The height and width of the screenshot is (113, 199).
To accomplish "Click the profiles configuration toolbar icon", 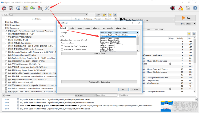I will pos(11,8).
